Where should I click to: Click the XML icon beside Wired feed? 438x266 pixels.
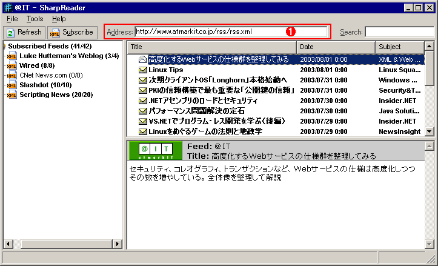pyautogui.click(x=12, y=66)
